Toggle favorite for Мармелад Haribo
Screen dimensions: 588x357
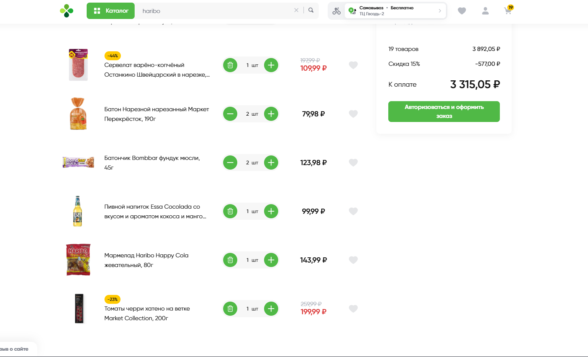pyautogui.click(x=353, y=260)
